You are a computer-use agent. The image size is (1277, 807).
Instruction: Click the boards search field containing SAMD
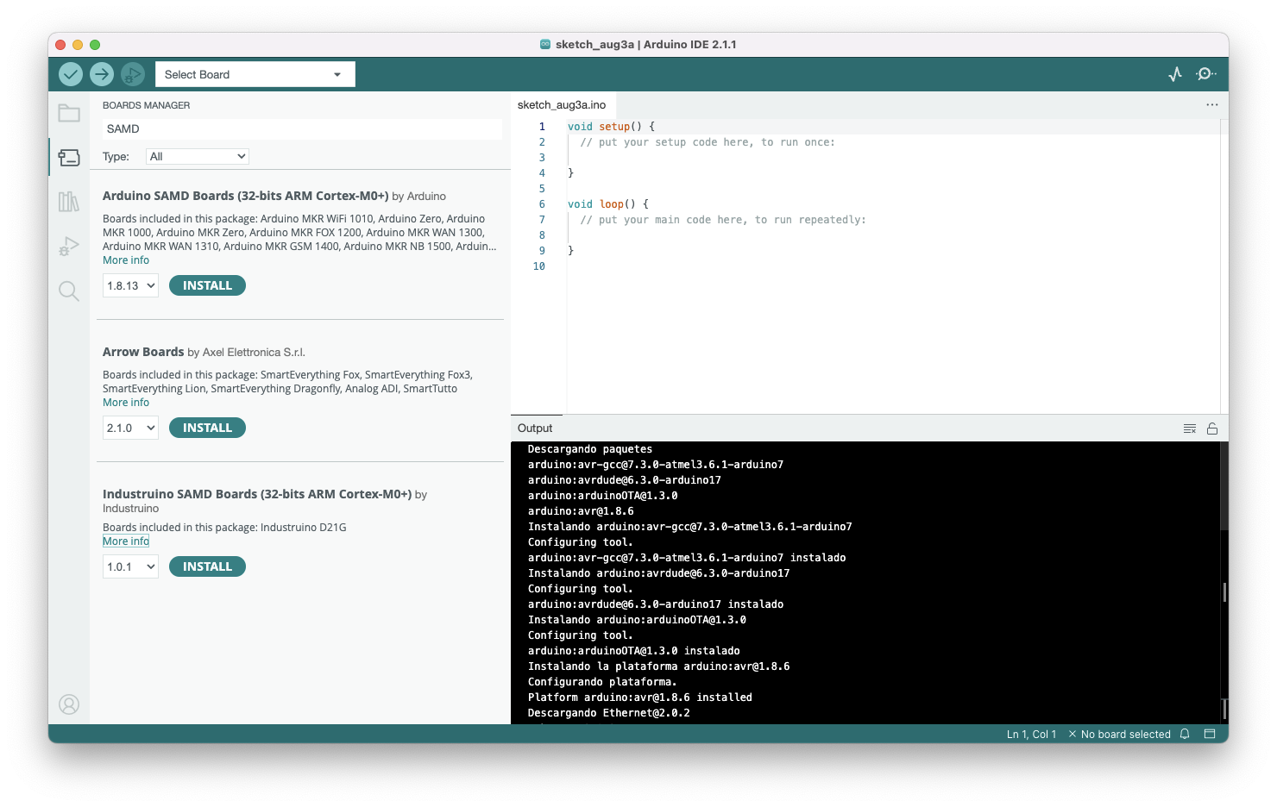tap(302, 128)
